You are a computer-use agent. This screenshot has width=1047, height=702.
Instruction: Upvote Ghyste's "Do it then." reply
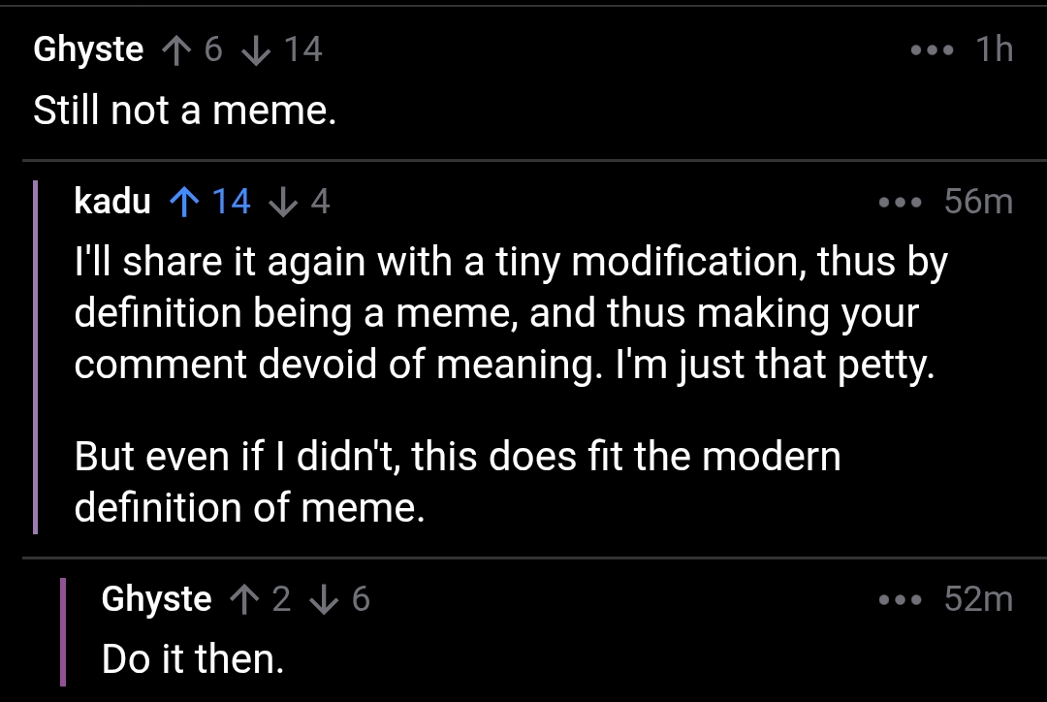point(243,599)
